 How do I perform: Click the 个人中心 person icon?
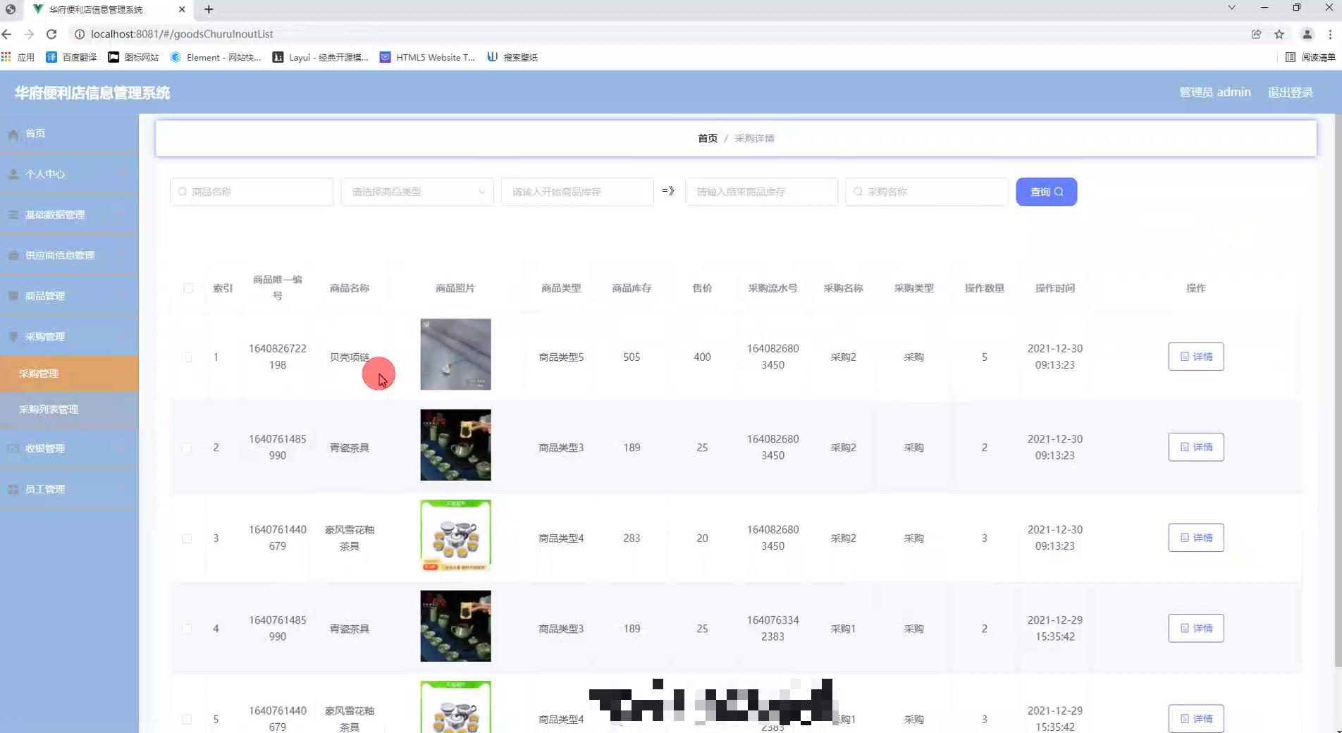13,174
